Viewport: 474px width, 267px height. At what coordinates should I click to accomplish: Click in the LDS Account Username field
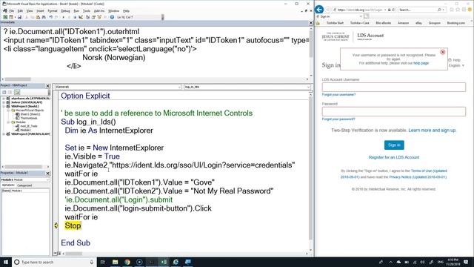394,88
